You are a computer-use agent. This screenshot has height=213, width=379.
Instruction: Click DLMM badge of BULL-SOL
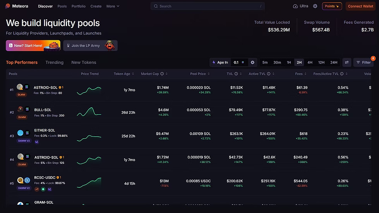[22, 117]
